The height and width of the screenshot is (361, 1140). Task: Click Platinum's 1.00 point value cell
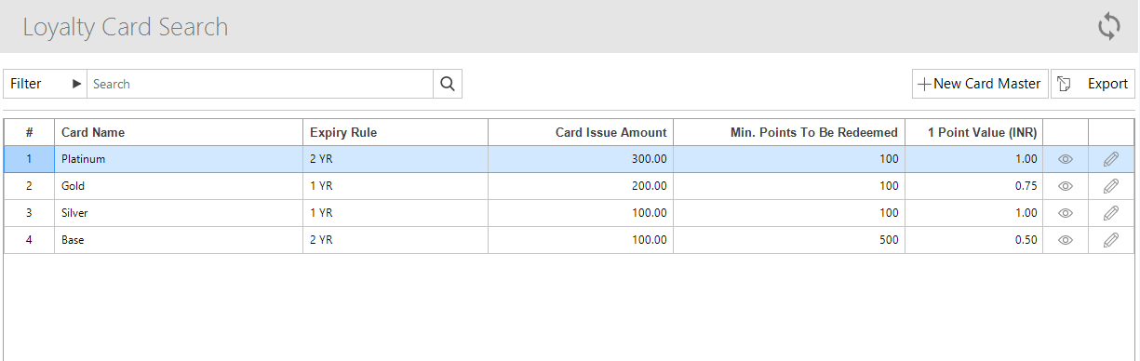(974, 159)
